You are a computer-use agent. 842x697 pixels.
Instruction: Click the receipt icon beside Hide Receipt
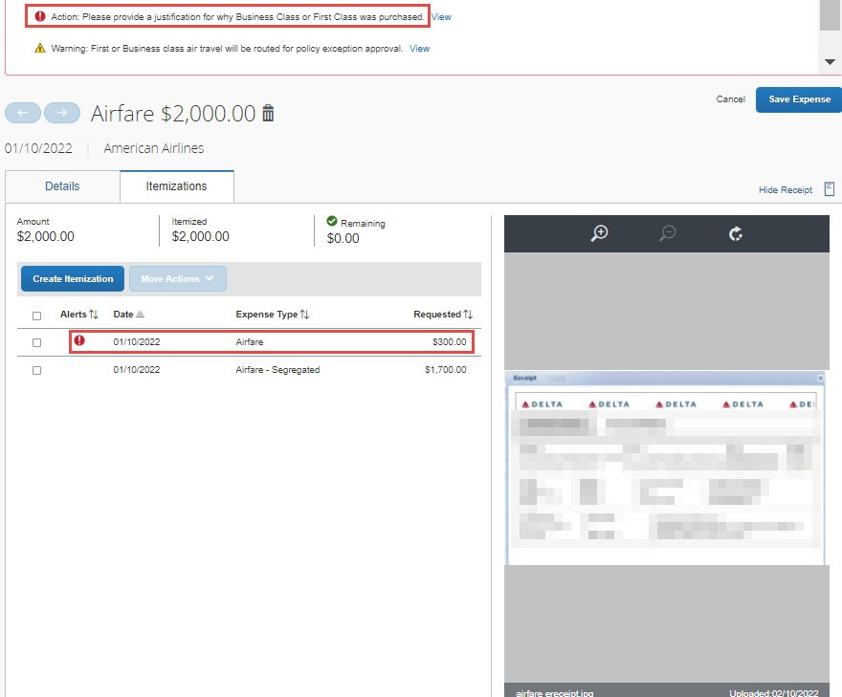830,189
